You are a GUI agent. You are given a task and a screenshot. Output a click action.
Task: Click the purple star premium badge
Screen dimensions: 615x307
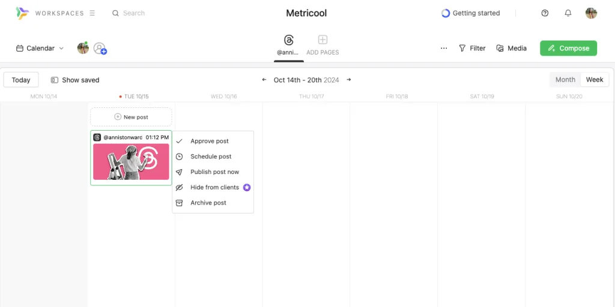[247, 187]
